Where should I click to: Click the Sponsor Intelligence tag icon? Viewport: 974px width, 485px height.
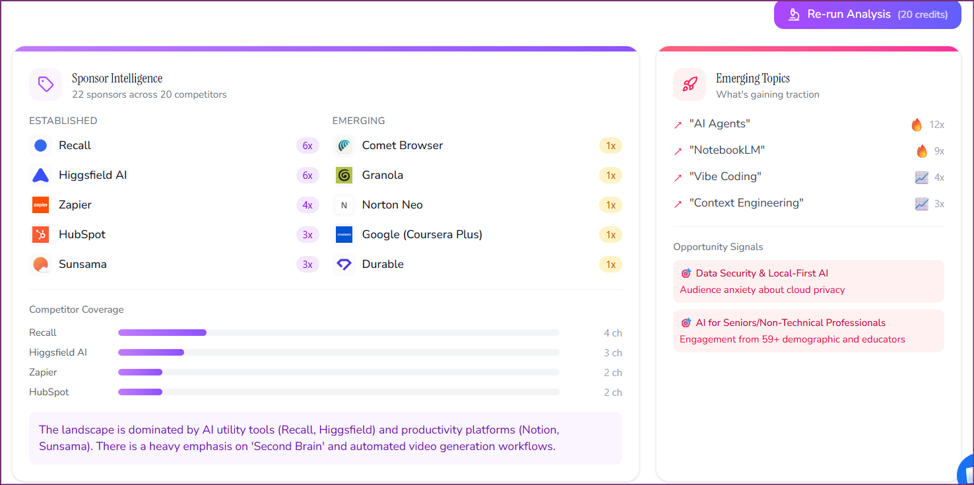tap(46, 84)
